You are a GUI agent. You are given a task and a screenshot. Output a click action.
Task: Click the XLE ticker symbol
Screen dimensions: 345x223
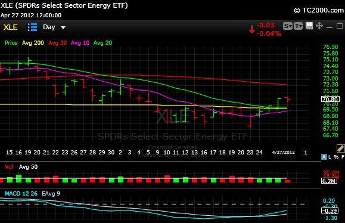coord(11,27)
